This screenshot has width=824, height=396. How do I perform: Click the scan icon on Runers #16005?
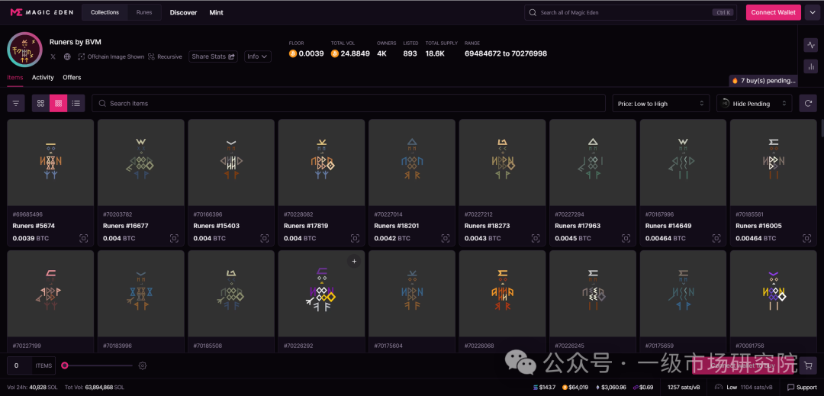click(806, 239)
